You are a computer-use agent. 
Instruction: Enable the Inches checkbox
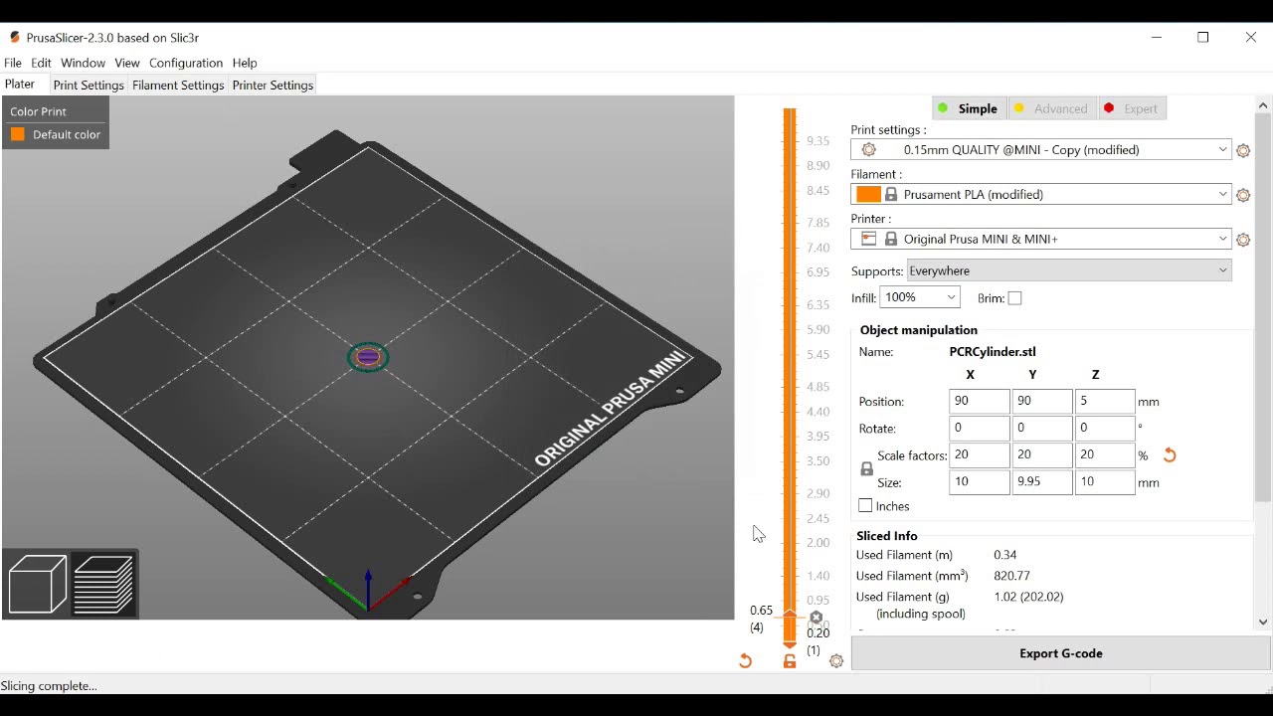tap(865, 506)
